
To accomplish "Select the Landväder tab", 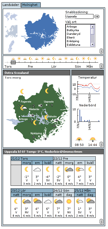I will click(x=11, y=5).
